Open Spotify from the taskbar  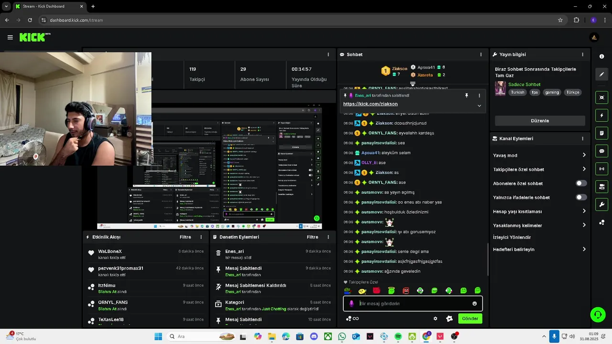(x=398, y=337)
